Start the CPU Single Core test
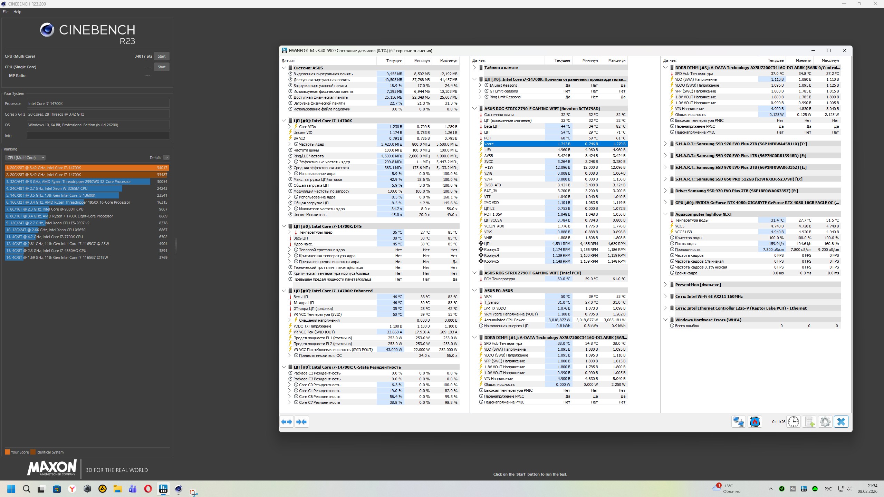Image resolution: width=884 pixels, height=497 pixels. click(162, 67)
